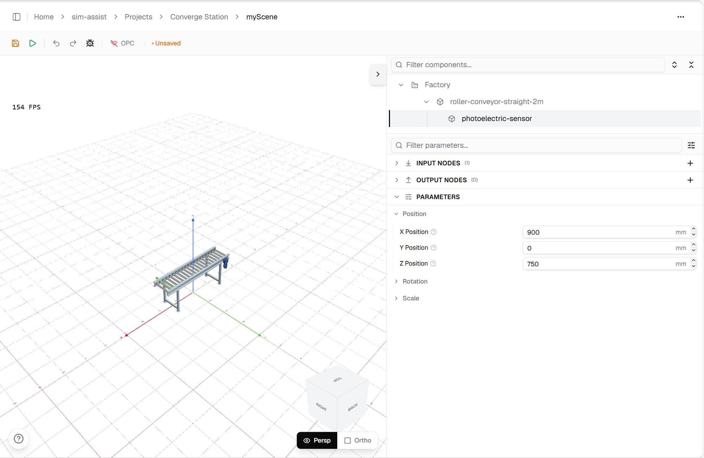Add a new input node

[690, 163]
